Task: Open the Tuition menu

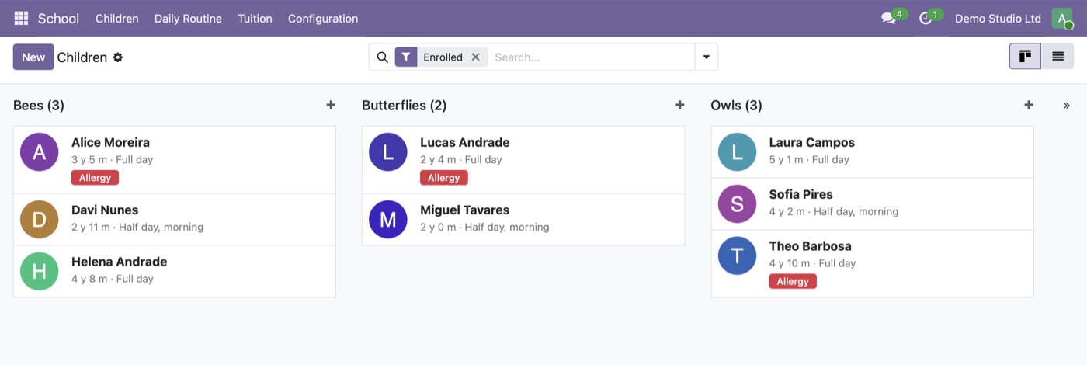Action: pyautogui.click(x=255, y=18)
